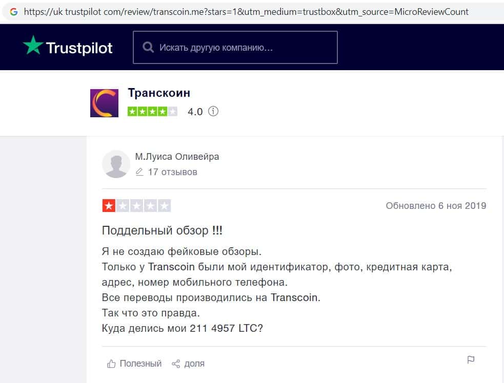Focus the 'Искать другую компанию' search field

pyautogui.click(x=235, y=47)
